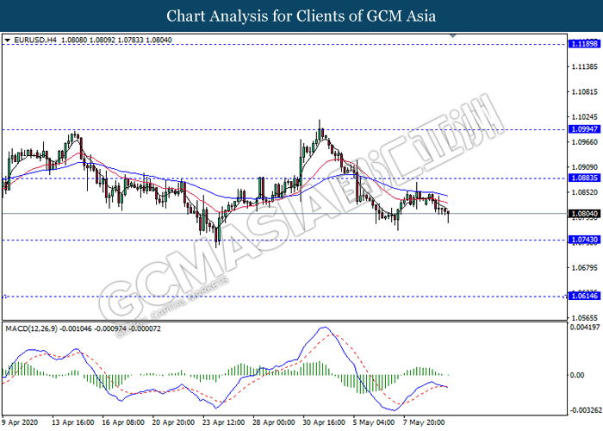Screen dimensions: 603x431
Task: Click the 1.09090 price scale value
Action: pyautogui.click(x=585, y=167)
